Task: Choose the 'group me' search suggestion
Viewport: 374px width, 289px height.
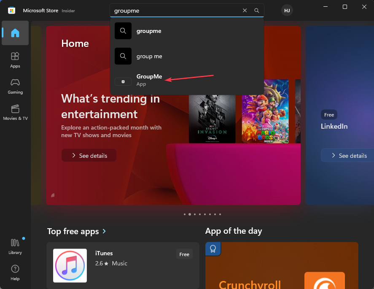Action: coord(187,56)
